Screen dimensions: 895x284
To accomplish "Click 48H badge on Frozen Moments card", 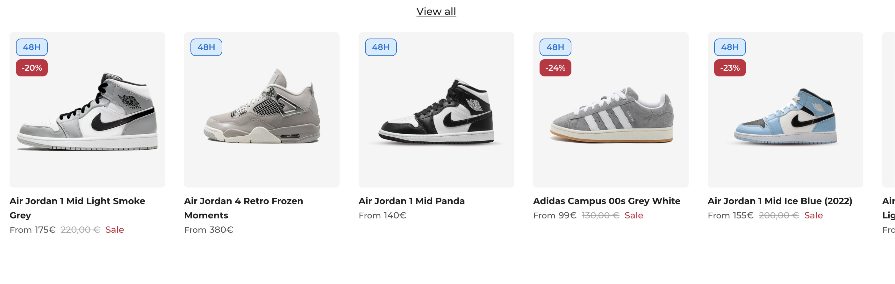I will 206,47.
